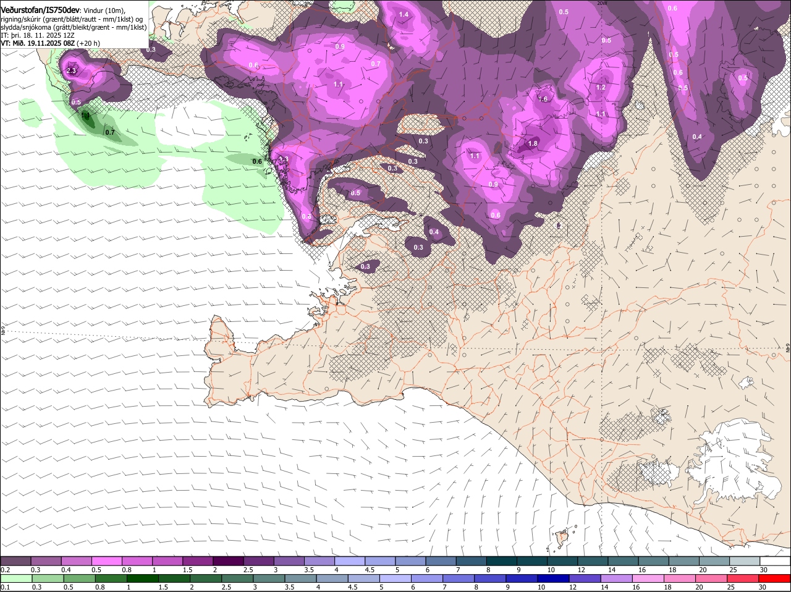Click the 1.2 snowfall value label

[x=601, y=88]
